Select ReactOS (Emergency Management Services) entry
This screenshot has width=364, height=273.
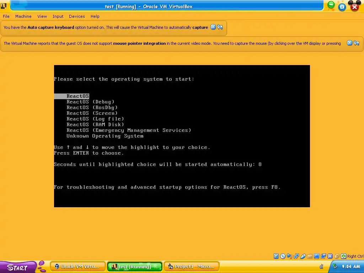(x=129, y=130)
